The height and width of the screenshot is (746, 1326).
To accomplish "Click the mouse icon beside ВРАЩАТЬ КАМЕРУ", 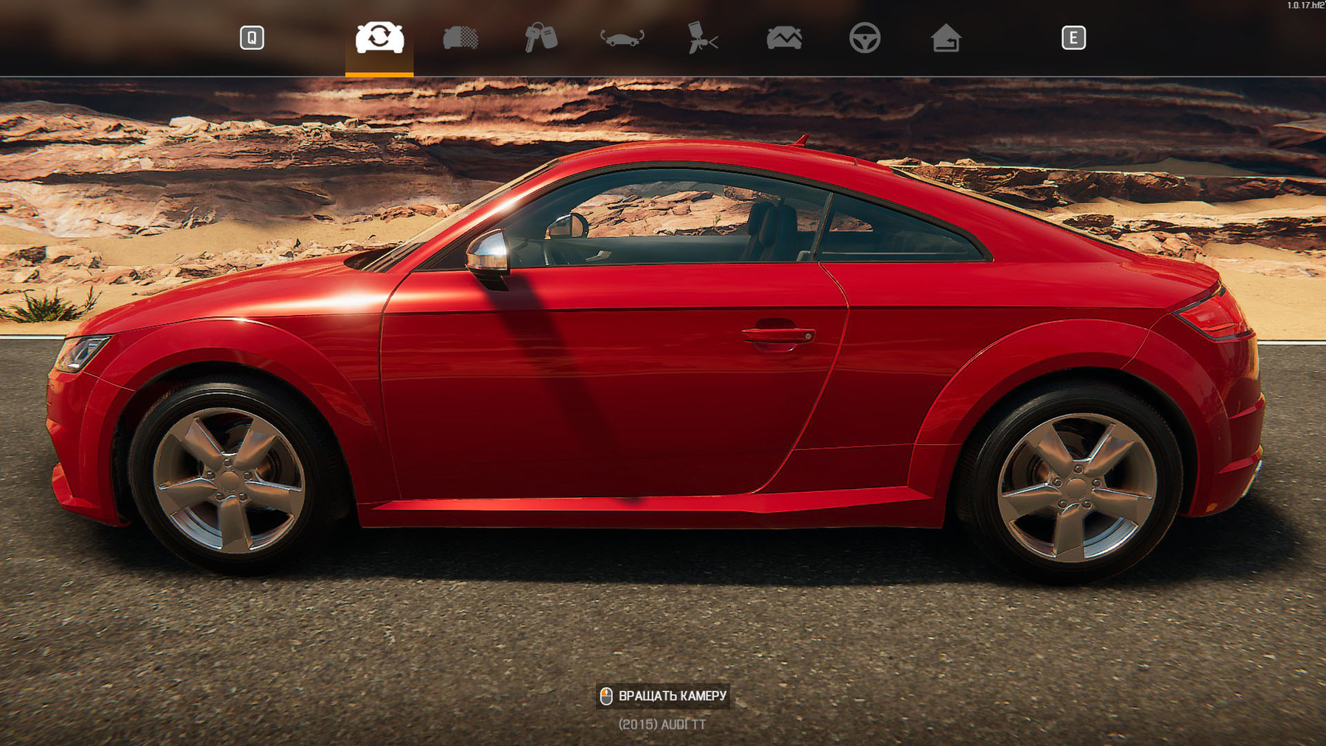I will tap(606, 696).
